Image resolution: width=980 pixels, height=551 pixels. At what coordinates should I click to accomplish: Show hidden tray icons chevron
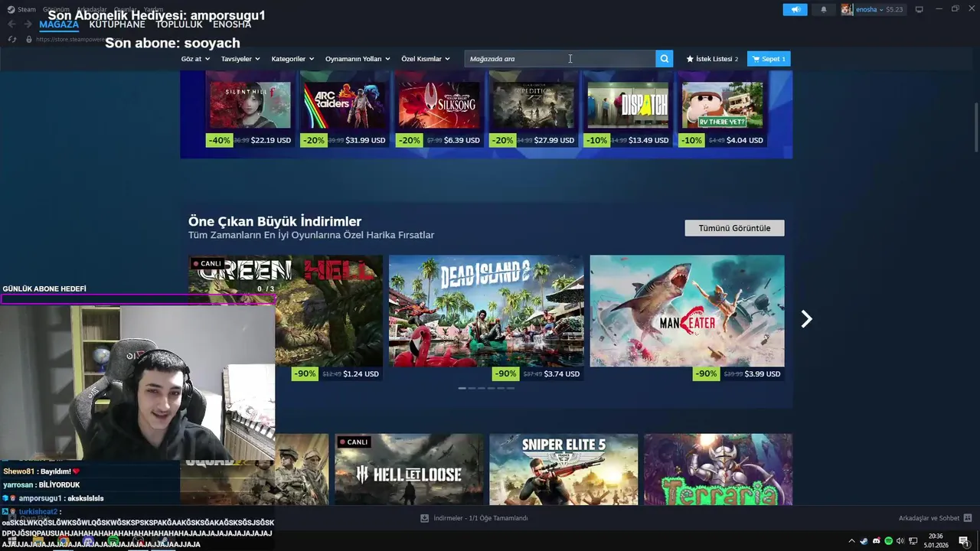coord(851,541)
